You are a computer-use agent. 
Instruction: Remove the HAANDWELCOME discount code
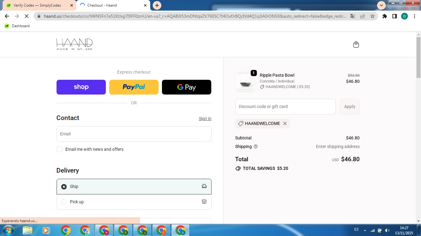[285, 123]
